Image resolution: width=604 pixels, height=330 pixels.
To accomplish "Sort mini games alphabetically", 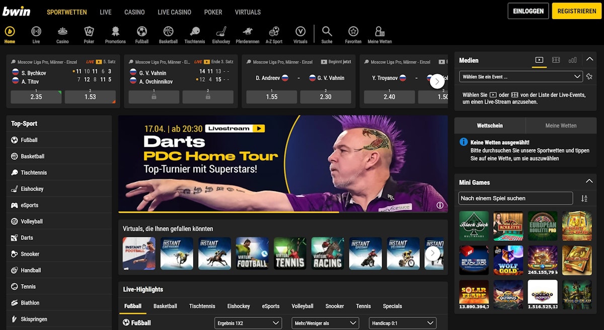I will coord(584,199).
